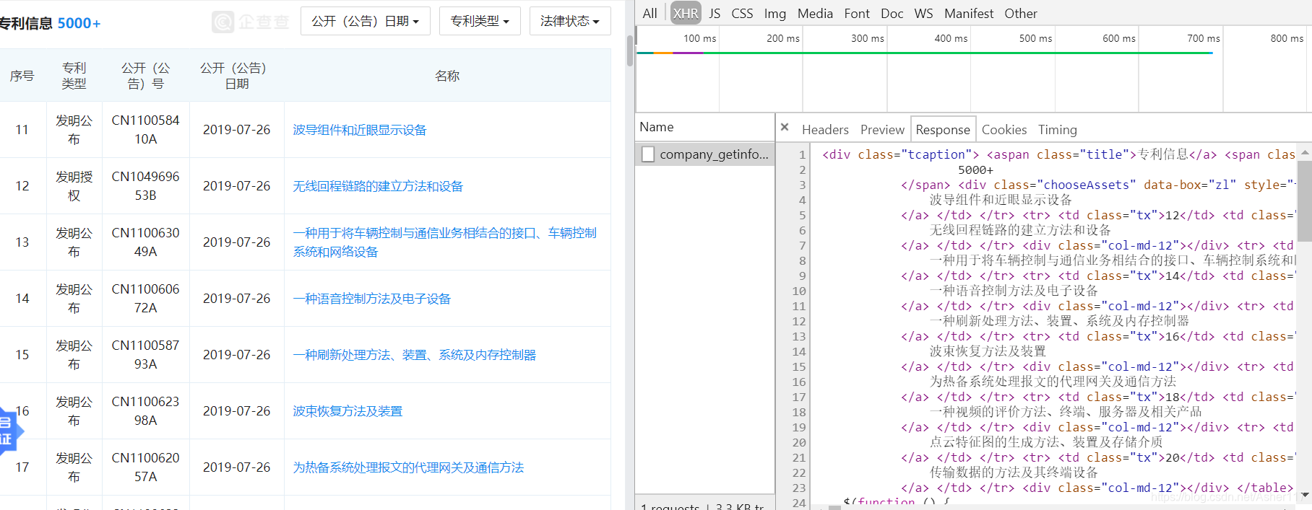
Task: Open the 法律状态 filter dropdown
Action: (570, 21)
